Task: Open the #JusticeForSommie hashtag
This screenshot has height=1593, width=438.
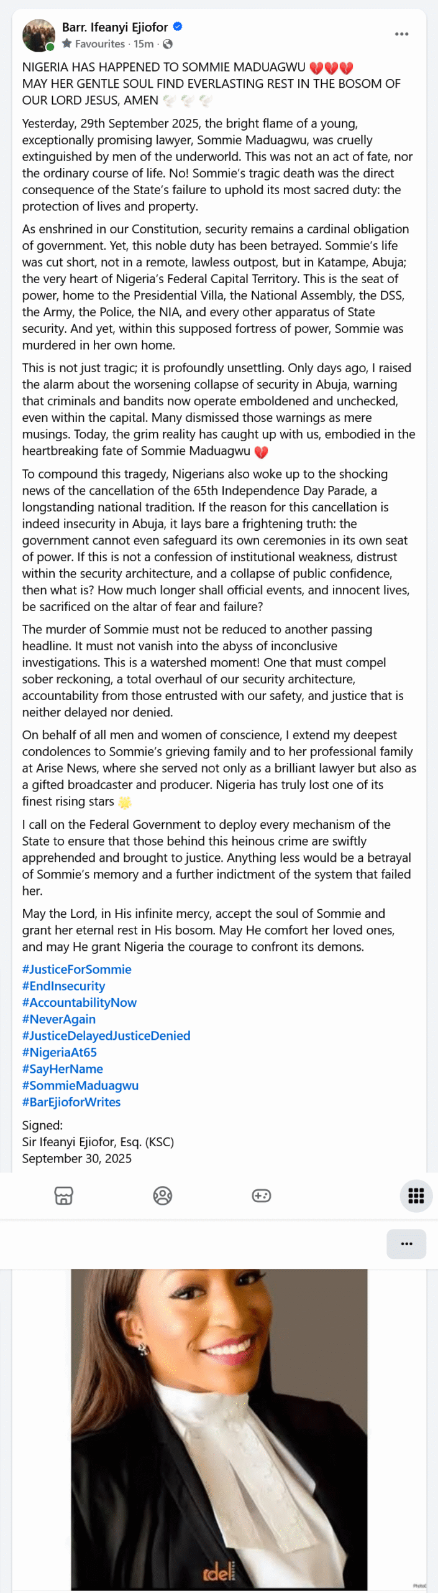Action: click(76, 969)
